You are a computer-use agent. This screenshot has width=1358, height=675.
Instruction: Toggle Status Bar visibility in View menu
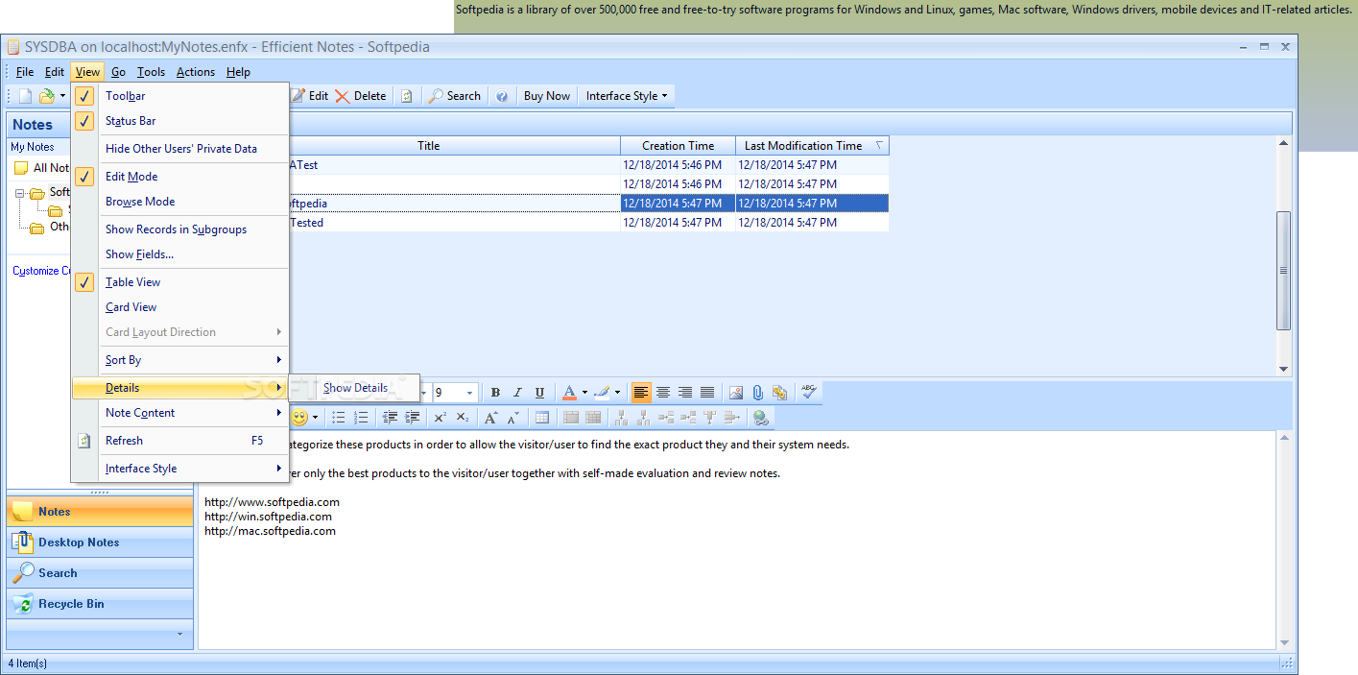179,121
